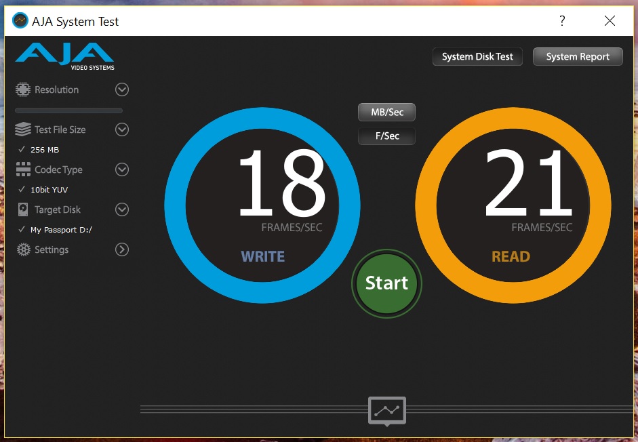Click the AJA System Test title bar icon
This screenshot has height=442, width=638.
tap(20, 21)
